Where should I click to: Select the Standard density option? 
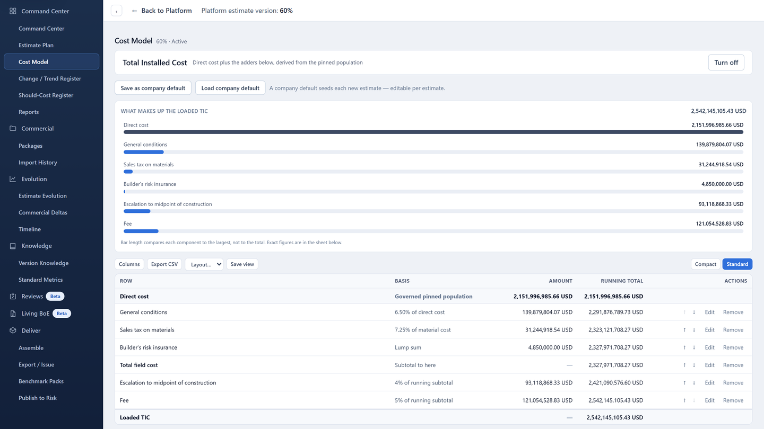point(737,264)
